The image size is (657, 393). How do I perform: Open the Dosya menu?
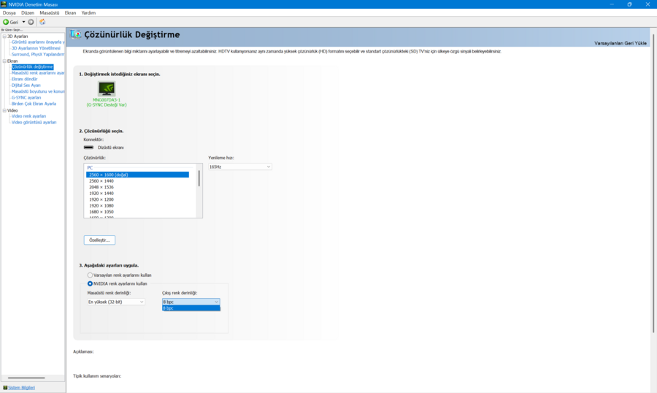click(x=9, y=13)
